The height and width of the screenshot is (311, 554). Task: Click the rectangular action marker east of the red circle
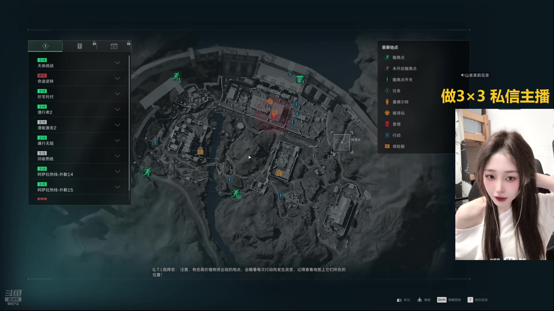pos(296,105)
